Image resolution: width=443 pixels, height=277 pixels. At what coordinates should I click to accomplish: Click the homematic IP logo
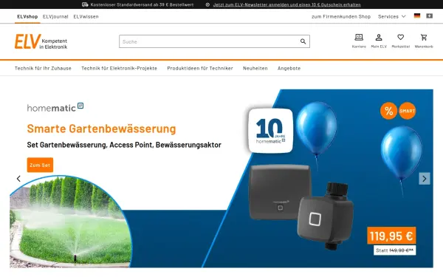pyautogui.click(x=55, y=107)
